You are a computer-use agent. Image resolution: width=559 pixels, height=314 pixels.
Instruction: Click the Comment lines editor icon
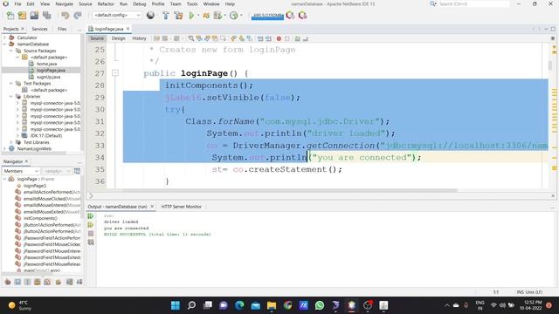pyautogui.click(x=297, y=38)
